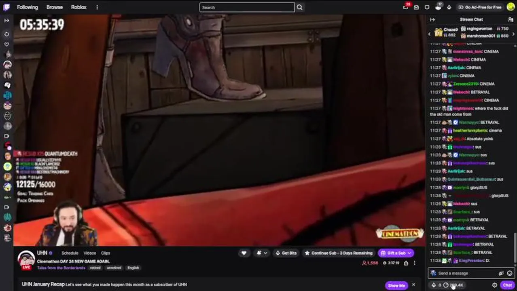
Task: Open the top navigation three-dot more menu
Action: 97,7
